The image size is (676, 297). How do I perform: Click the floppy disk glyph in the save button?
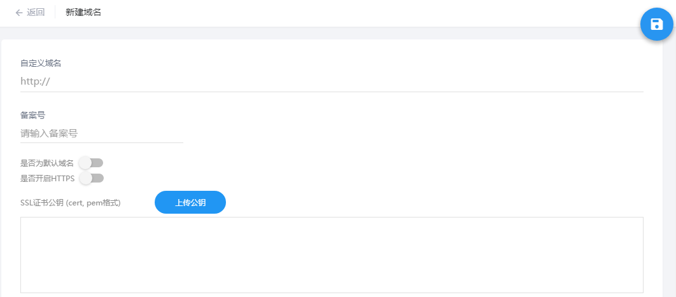coord(657,24)
